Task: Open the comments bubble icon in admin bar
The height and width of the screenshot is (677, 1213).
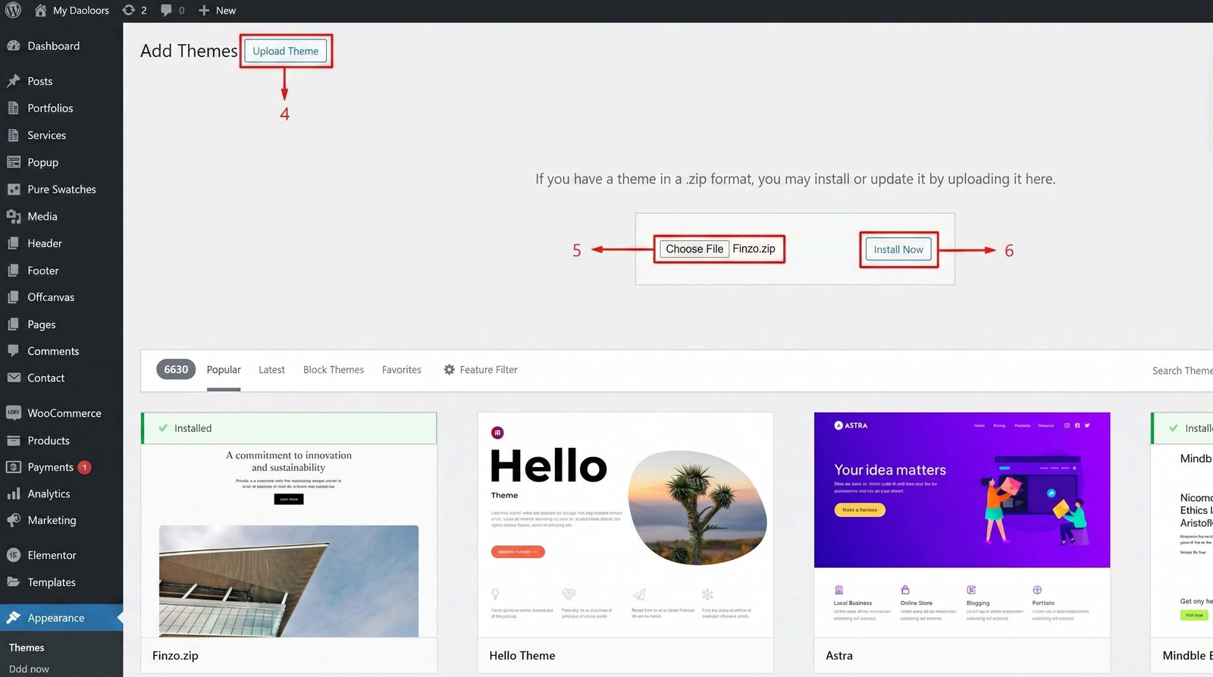Action: tap(166, 10)
